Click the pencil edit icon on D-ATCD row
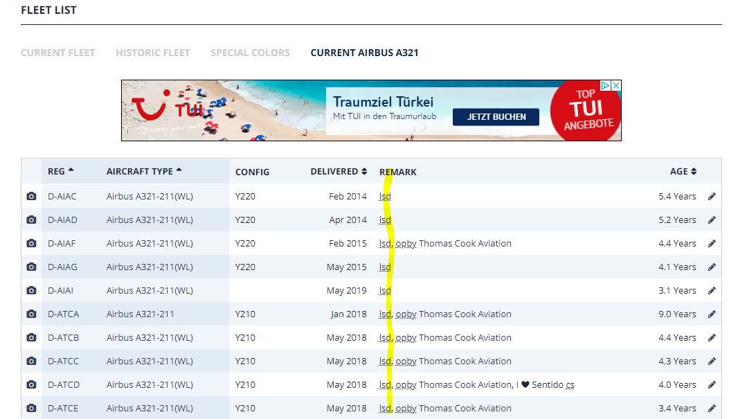This screenshot has width=729, height=419. tap(712, 384)
